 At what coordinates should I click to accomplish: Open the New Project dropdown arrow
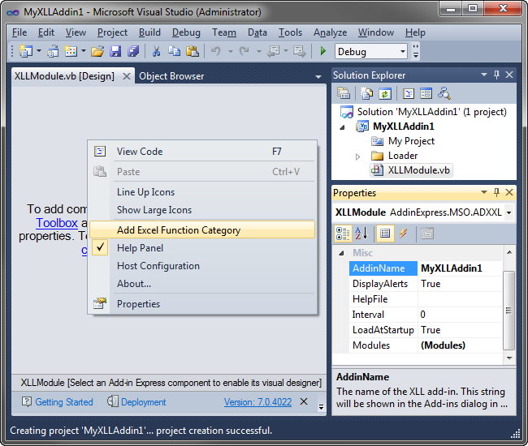pyautogui.click(x=39, y=51)
